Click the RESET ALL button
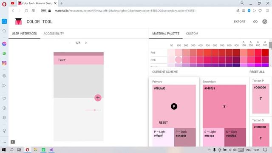 tap(257, 72)
